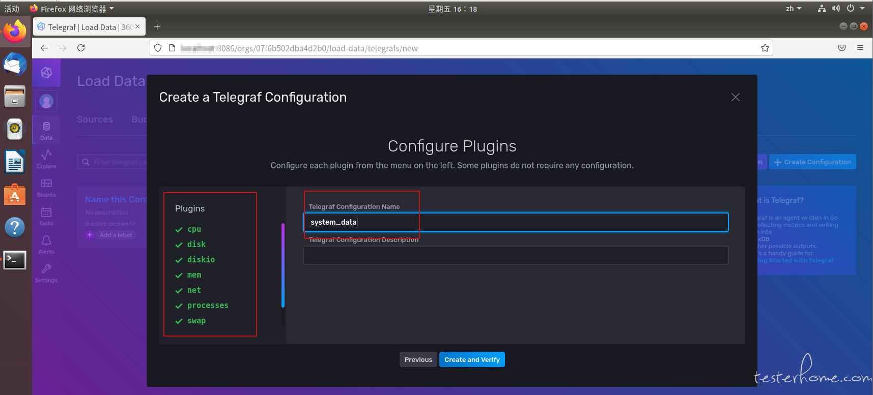Viewport: 873px width, 395px height.
Task: Switch to the Sources tab
Action: point(95,119)
